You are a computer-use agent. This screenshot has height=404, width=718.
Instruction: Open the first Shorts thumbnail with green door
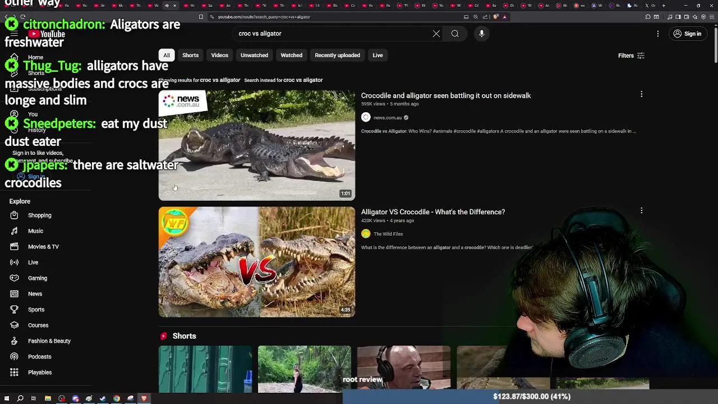click(x=205, y=369)
